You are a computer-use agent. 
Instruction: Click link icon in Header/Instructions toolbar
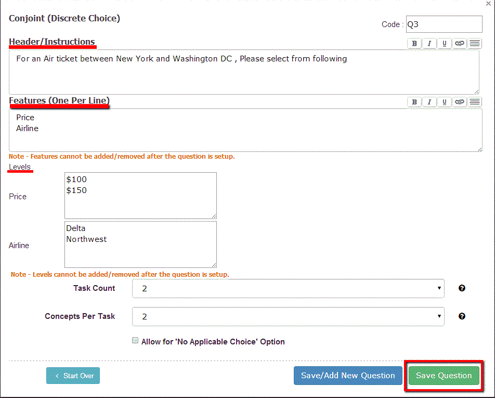coord(459,44)
